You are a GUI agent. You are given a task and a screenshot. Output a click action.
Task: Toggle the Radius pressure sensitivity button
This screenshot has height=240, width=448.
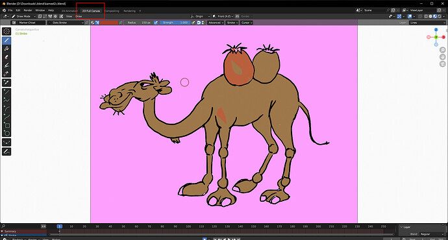pyautogui.click(x=156, y=23)
